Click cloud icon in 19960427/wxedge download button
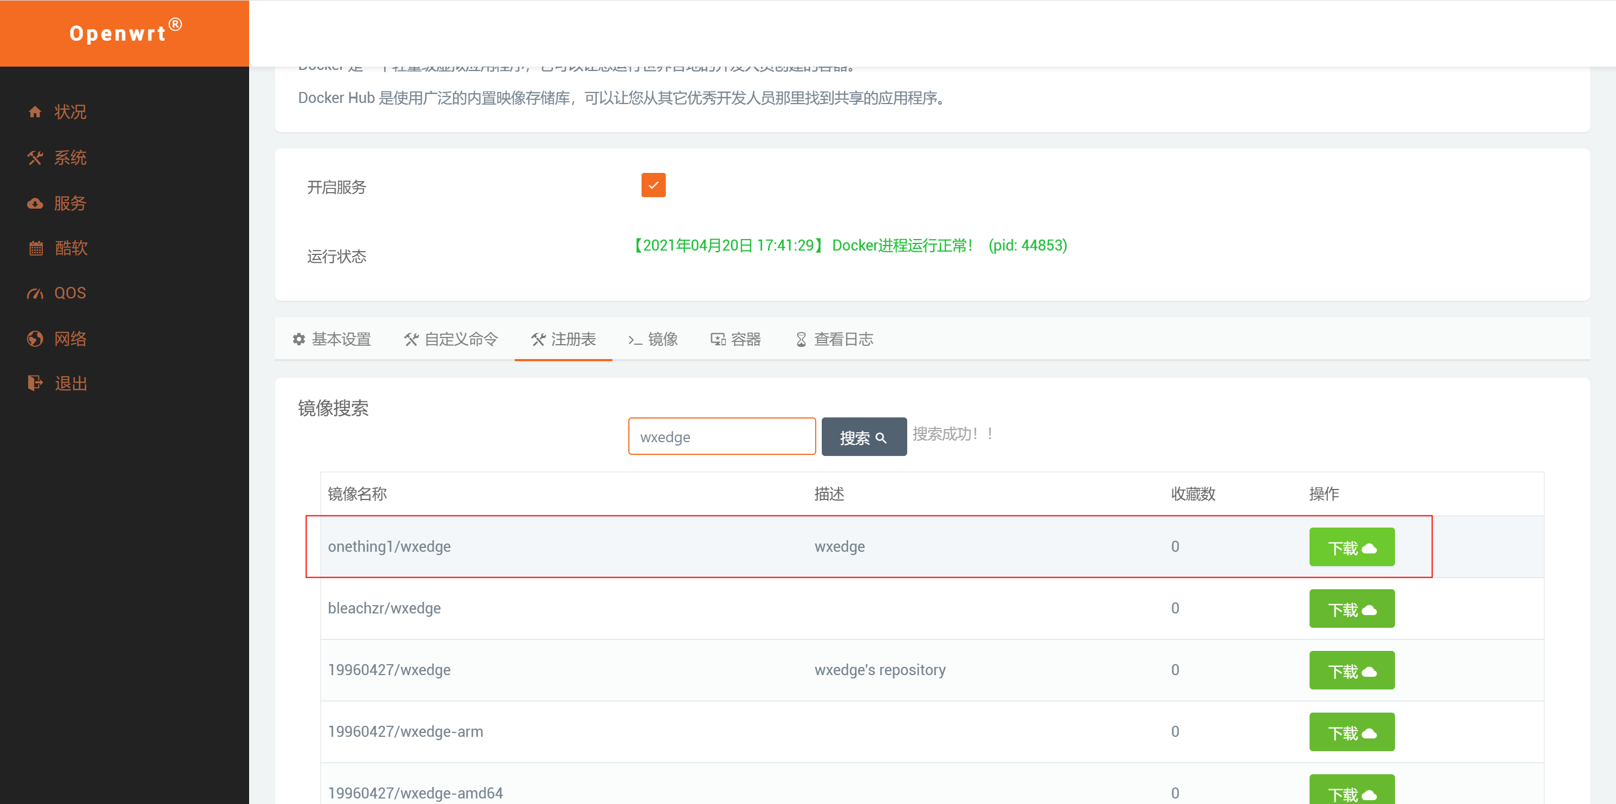 tap(1370, 672)
